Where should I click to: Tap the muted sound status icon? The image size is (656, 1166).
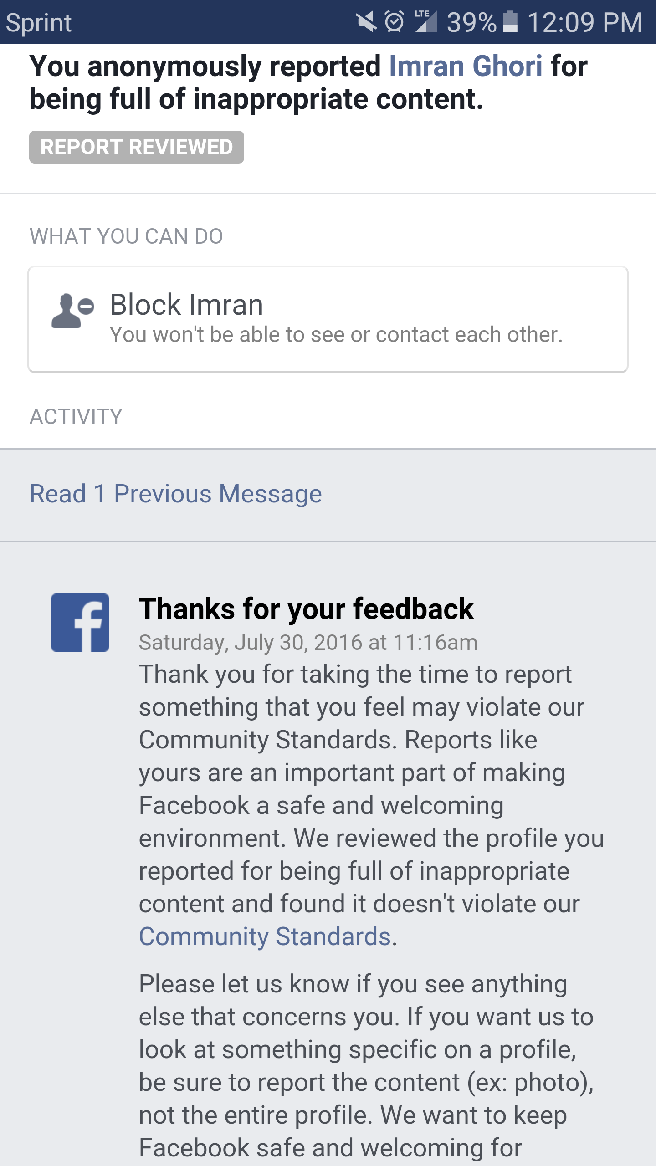tap(366, 22)
